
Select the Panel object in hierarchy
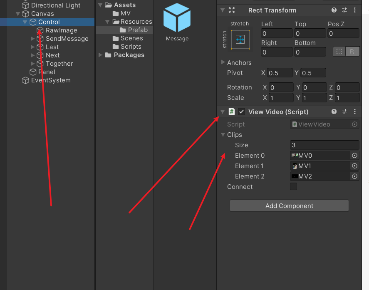click(x=46, y=72)
